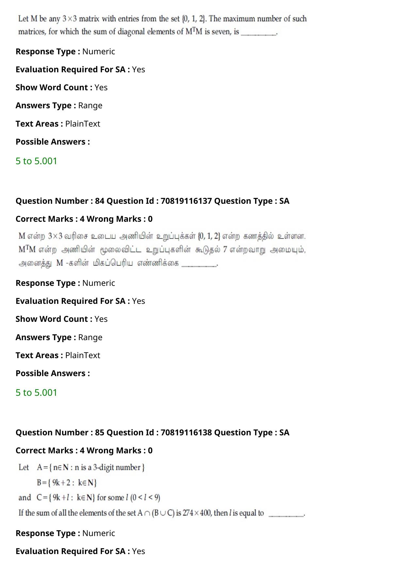Click the first 'Show Word Count : Yes' line
The width and height of the screenshot is (405, 574).
62,87
